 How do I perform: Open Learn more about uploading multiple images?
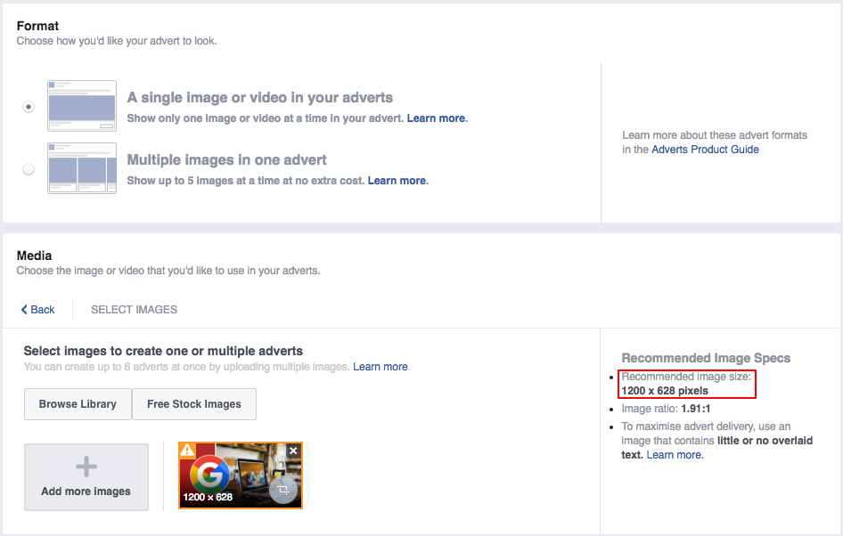point(381,367)
